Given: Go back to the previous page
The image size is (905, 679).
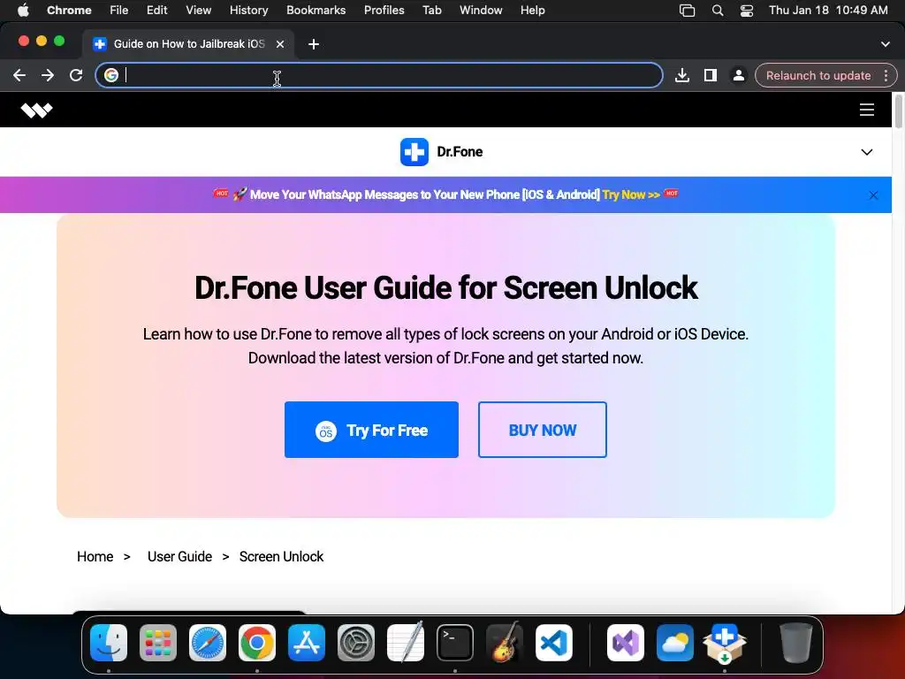Looking at the screenshot, I should click(x=19, y=76).
